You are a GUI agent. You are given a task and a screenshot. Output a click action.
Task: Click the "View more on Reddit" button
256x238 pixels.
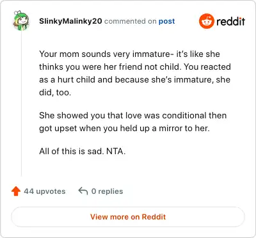pyautogui.click(x=128, y=217)
